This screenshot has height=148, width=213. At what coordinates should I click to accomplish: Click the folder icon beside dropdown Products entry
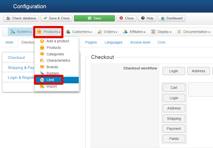click(x=42, y=48)
